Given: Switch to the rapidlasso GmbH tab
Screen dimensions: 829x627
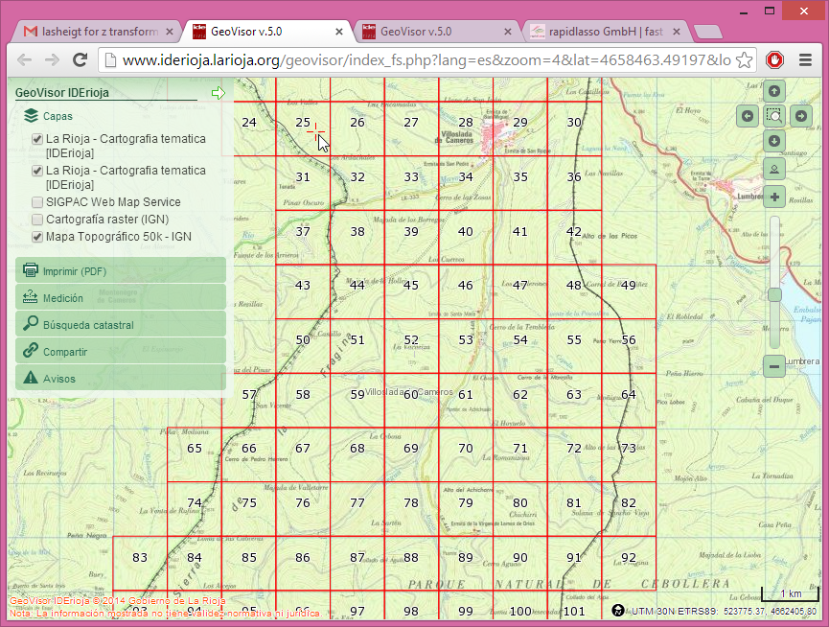Looking at the screenshot, I should 606,31.
